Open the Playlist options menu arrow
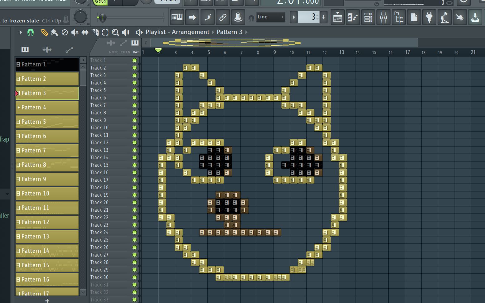485x303 pixels. click(21, 32)
